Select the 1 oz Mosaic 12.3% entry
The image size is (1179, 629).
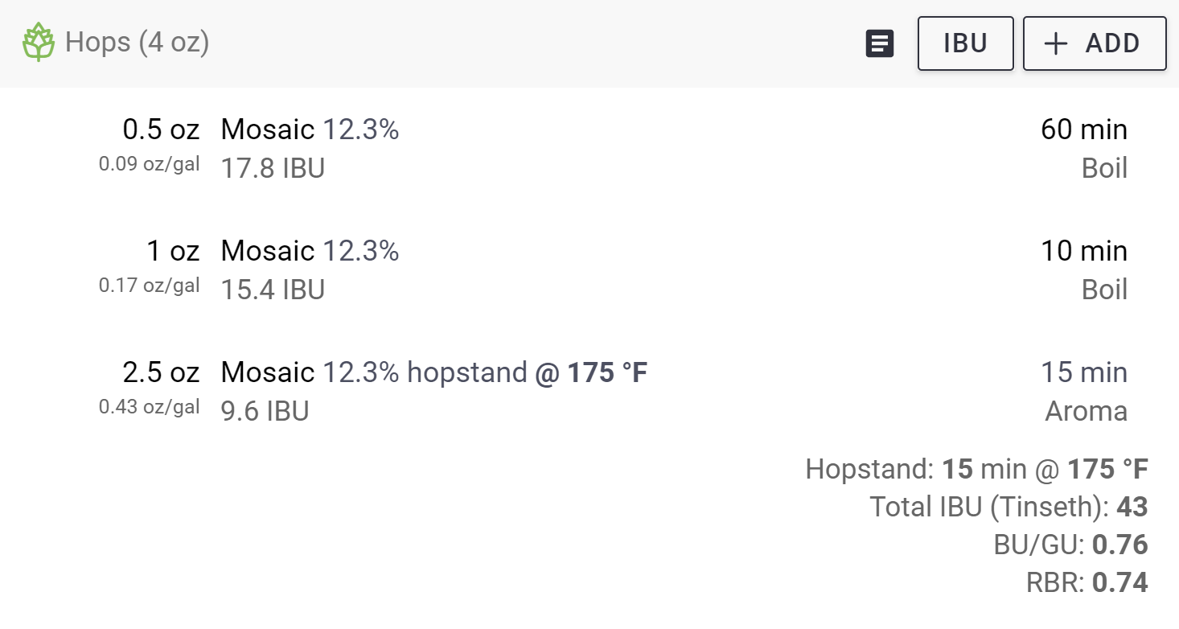point(589,270)
